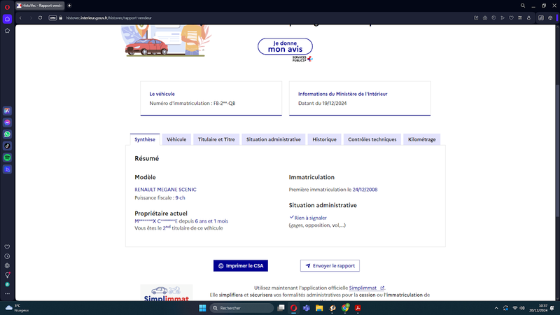Open the tab search magnifier icon
Viewport: 560px width, 315px height.
[x=523, y=6]
